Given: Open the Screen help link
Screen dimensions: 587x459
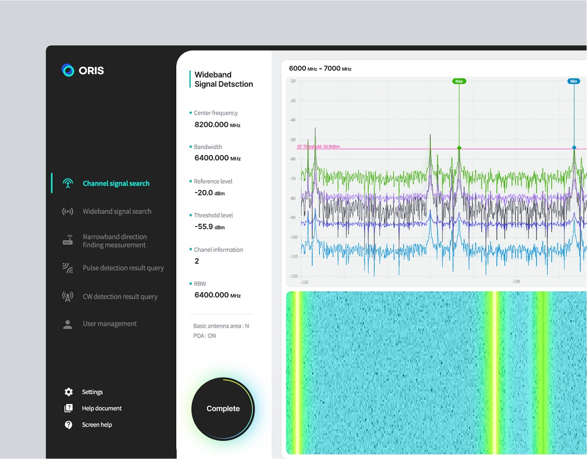Looking at the screenshot, I should (97, 425).
